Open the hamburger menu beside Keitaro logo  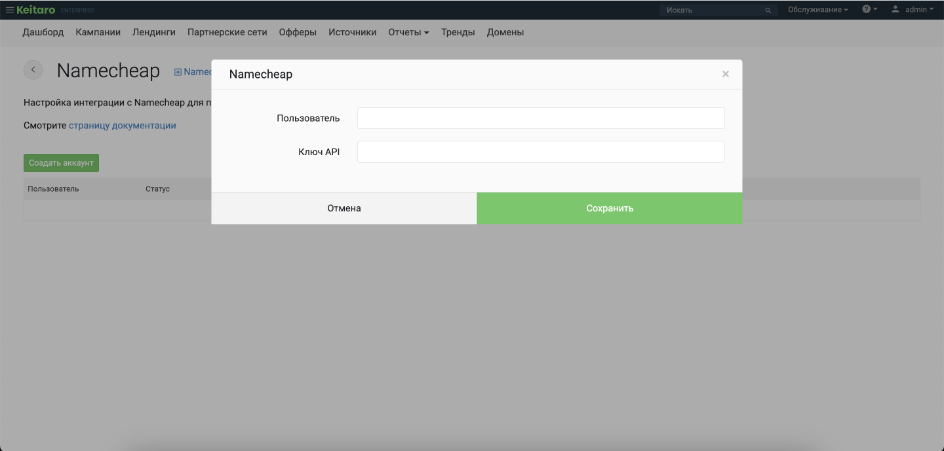point(10,10)
